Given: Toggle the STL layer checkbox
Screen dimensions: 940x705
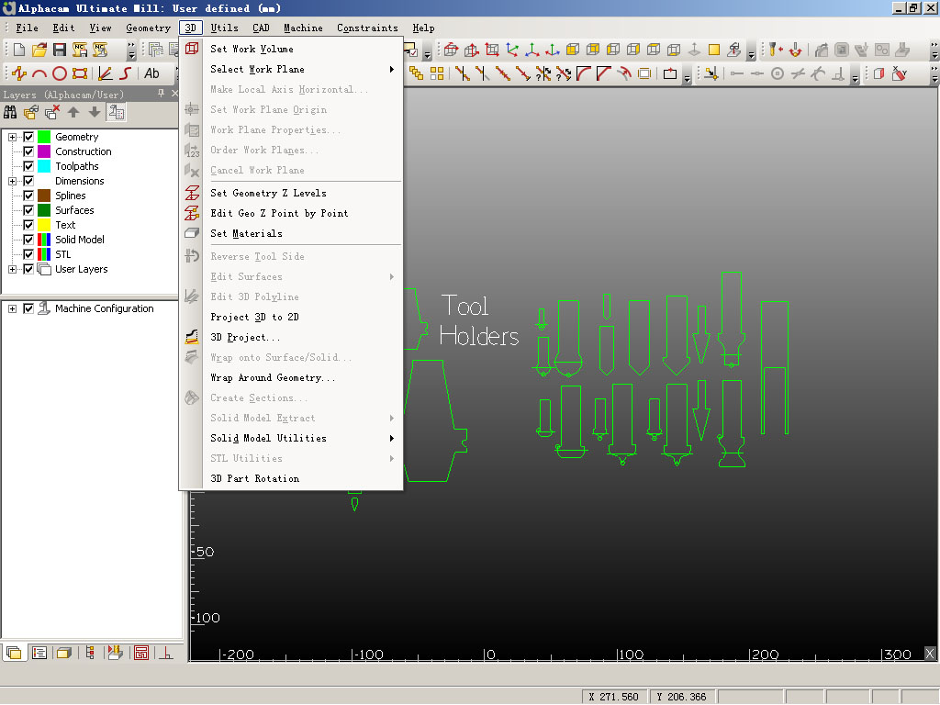Looking at the screenshot, I should tap(28, 254).
